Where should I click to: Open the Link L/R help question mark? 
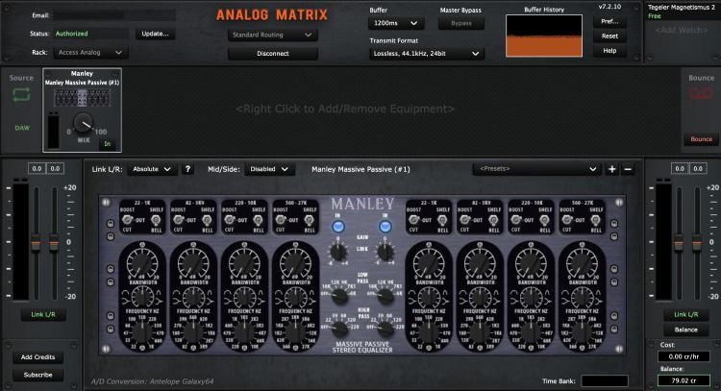point(187,169)
